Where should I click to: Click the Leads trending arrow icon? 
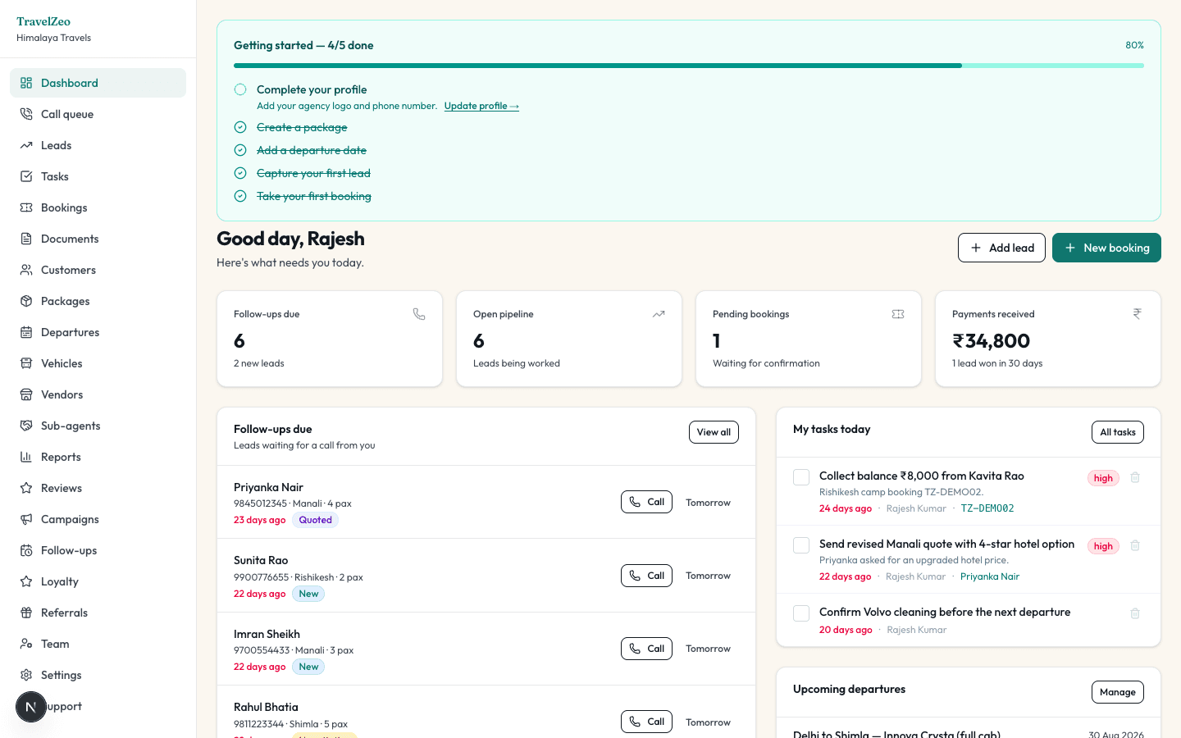point(26,145)
